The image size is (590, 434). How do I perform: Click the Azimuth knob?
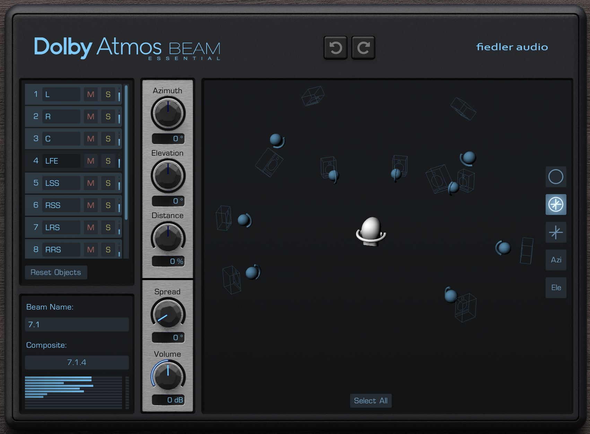click(168, 113)
